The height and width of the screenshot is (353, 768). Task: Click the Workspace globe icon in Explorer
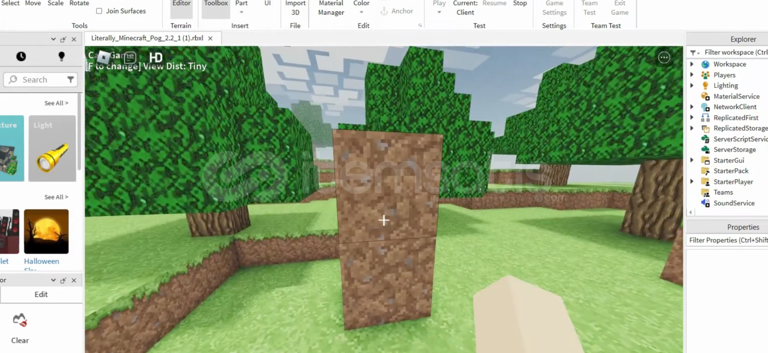tap(705, 64)
